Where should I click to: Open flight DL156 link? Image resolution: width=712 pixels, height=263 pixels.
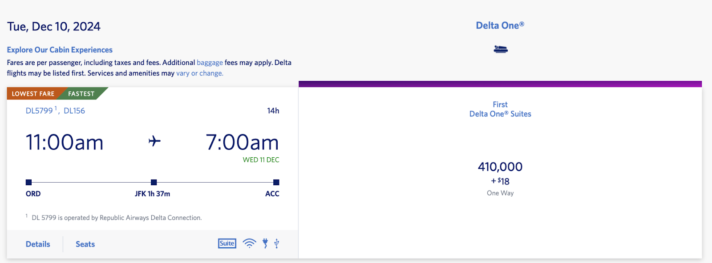point(74,111)
